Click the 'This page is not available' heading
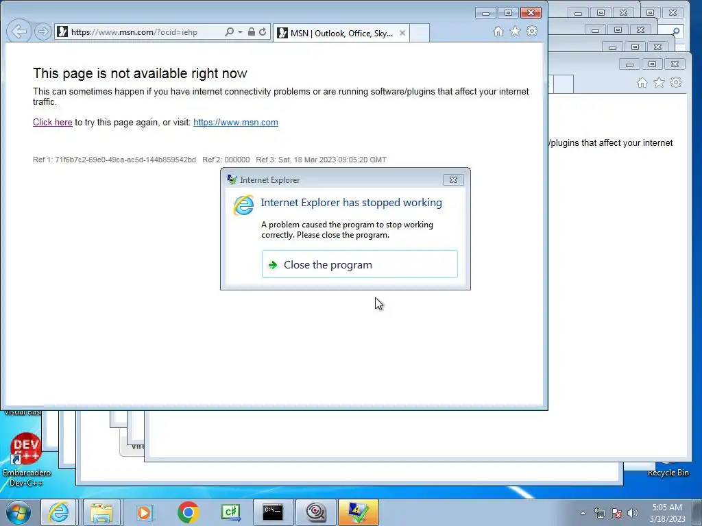Image resolution: width=702 pixels, height=526 pixels. pyautogui.click(x=140, y=73)
